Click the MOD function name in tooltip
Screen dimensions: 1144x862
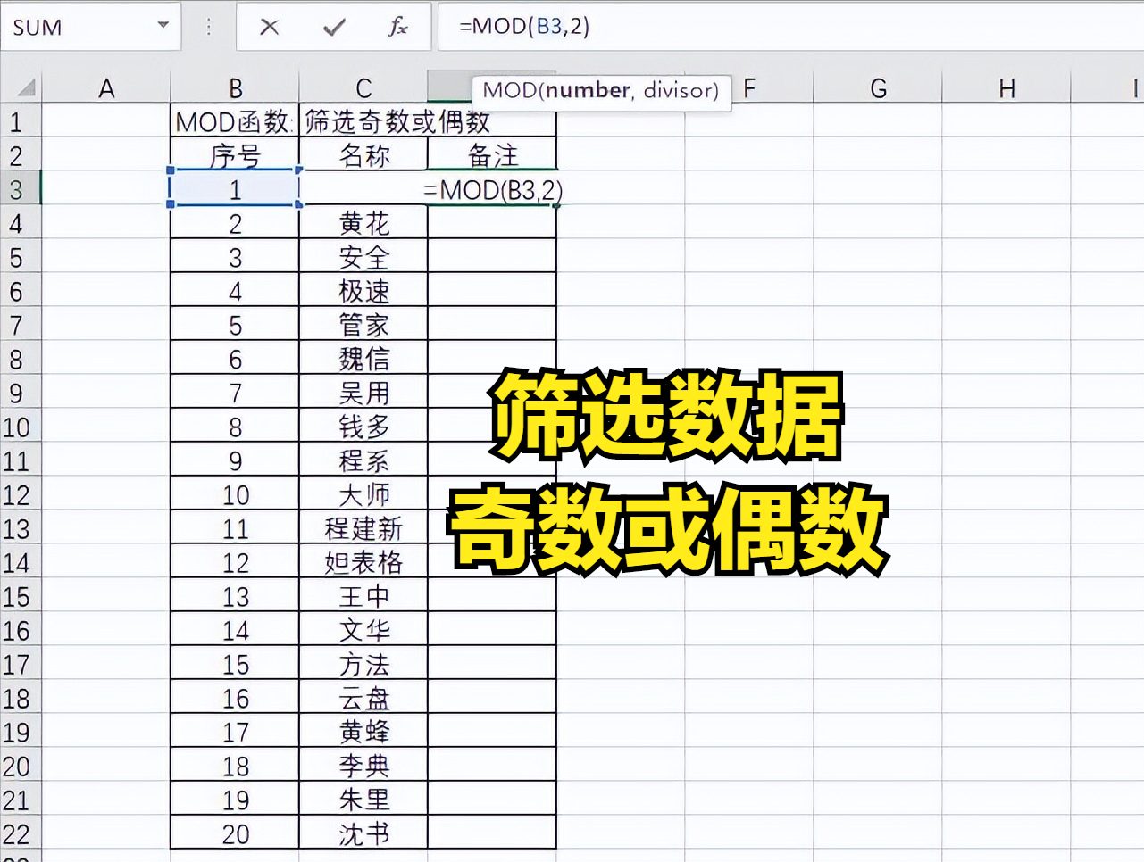click(509, 90)
